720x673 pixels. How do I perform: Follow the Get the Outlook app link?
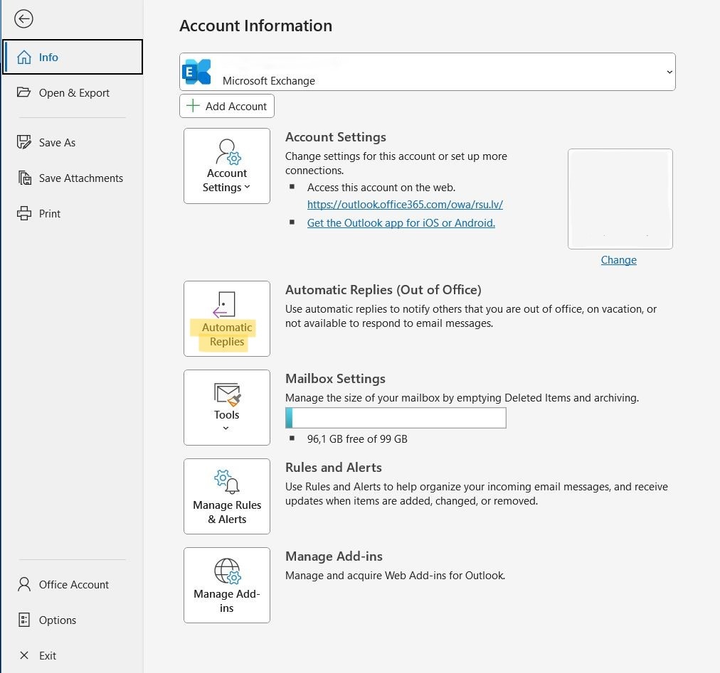tap(401, 223)
